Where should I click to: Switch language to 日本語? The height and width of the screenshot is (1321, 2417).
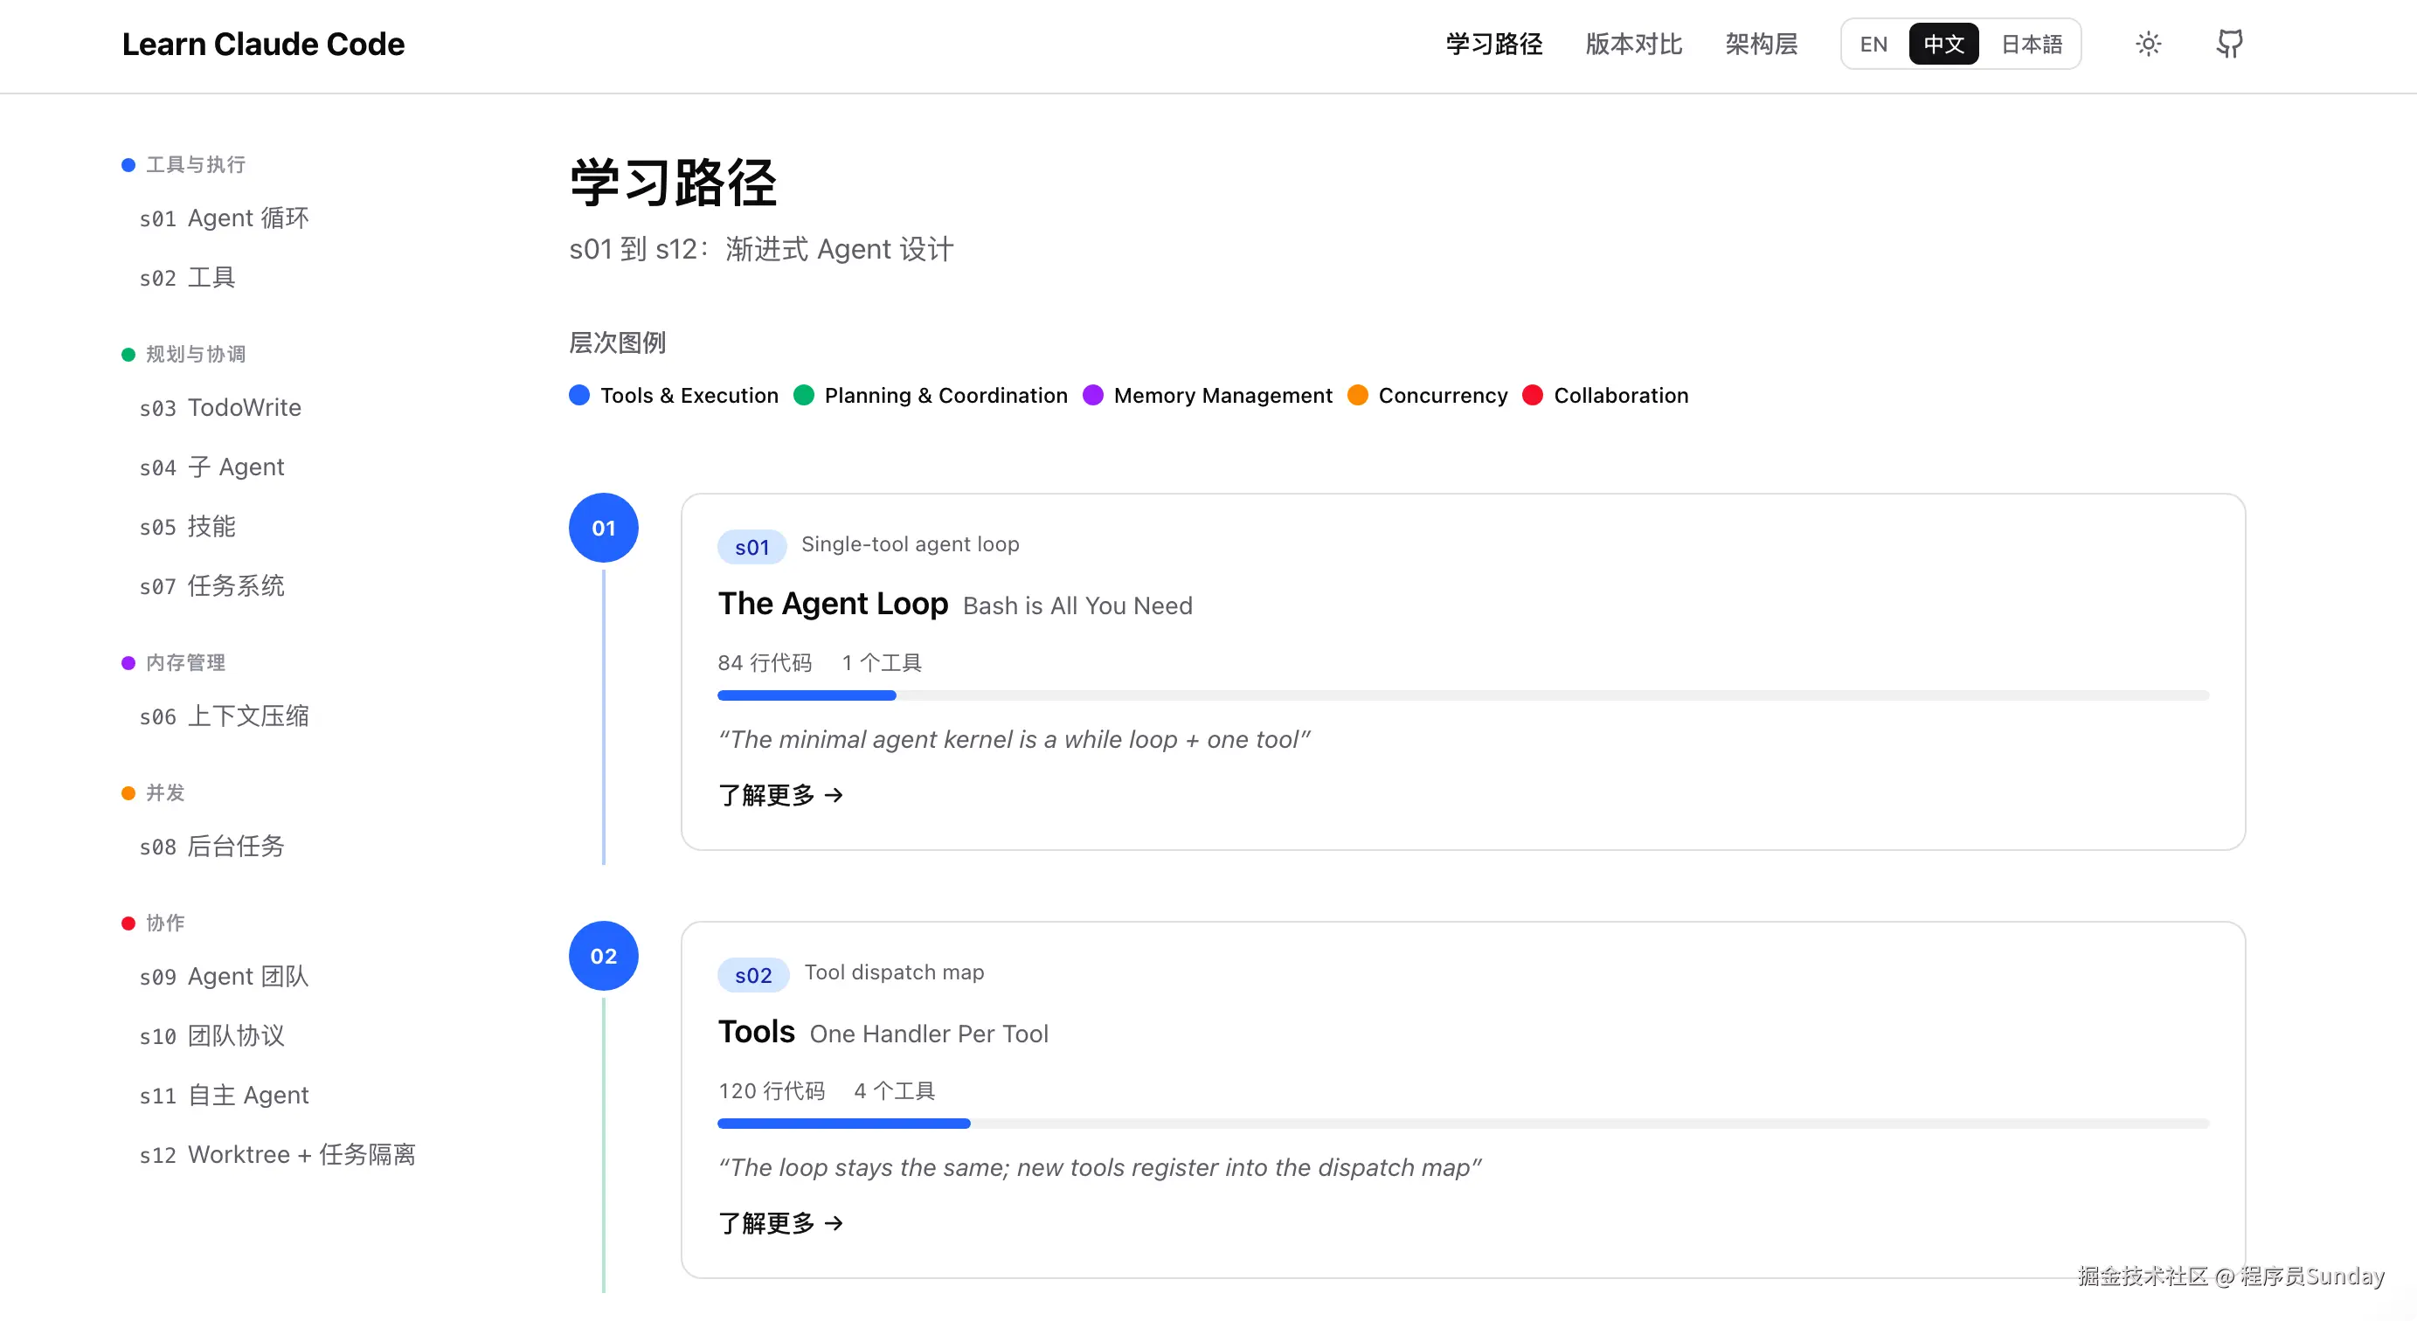point(2032,44)
